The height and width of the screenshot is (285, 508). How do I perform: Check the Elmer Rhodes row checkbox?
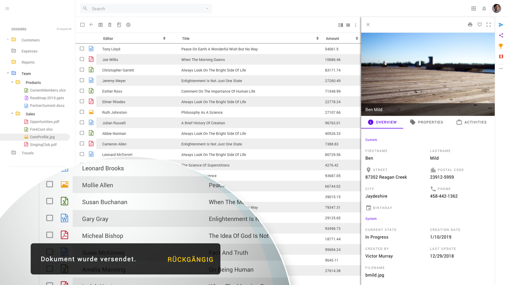(x=82, y=101)
